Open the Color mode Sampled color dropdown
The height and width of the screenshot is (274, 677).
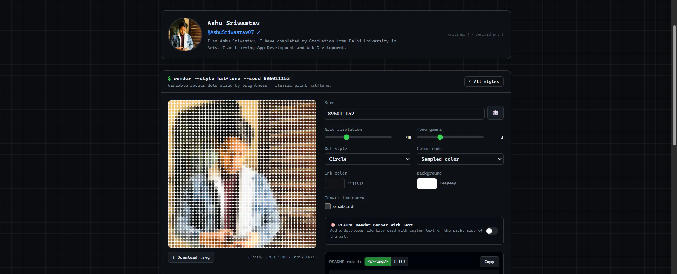click(460, 159)
